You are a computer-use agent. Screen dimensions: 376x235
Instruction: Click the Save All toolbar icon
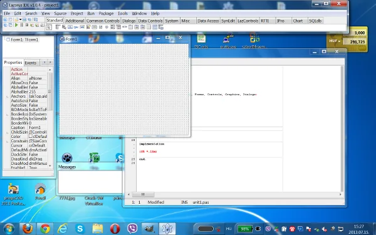(x=29, y=19)
